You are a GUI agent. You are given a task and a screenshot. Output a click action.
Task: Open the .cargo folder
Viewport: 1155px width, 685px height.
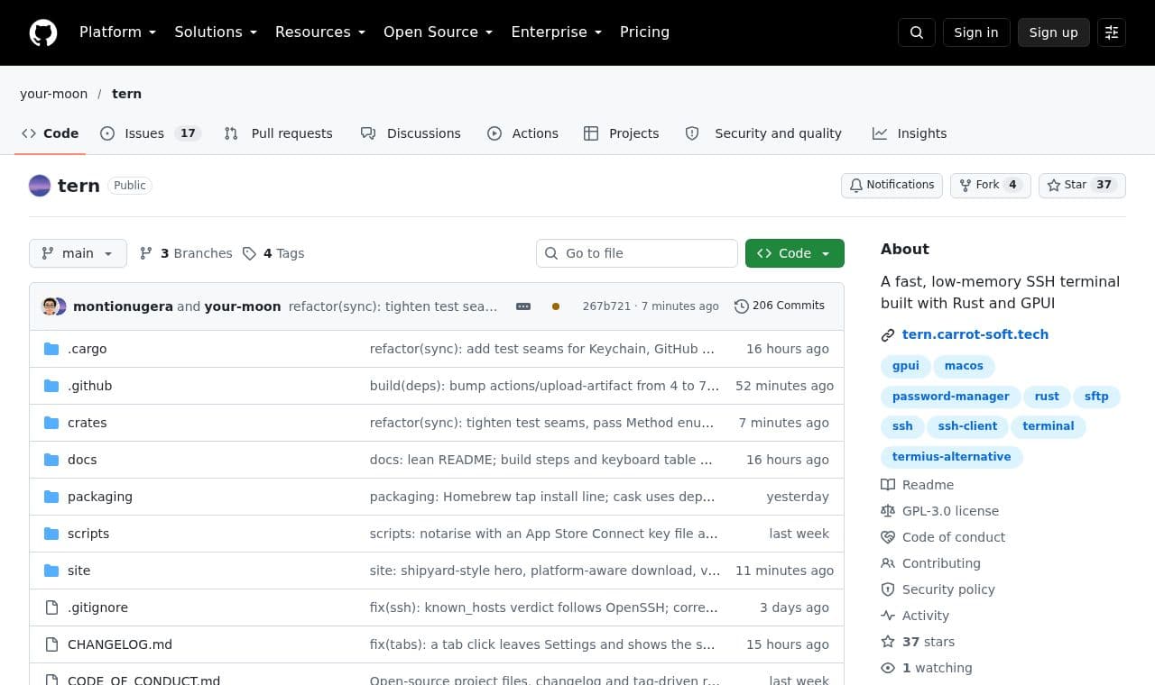87,349
